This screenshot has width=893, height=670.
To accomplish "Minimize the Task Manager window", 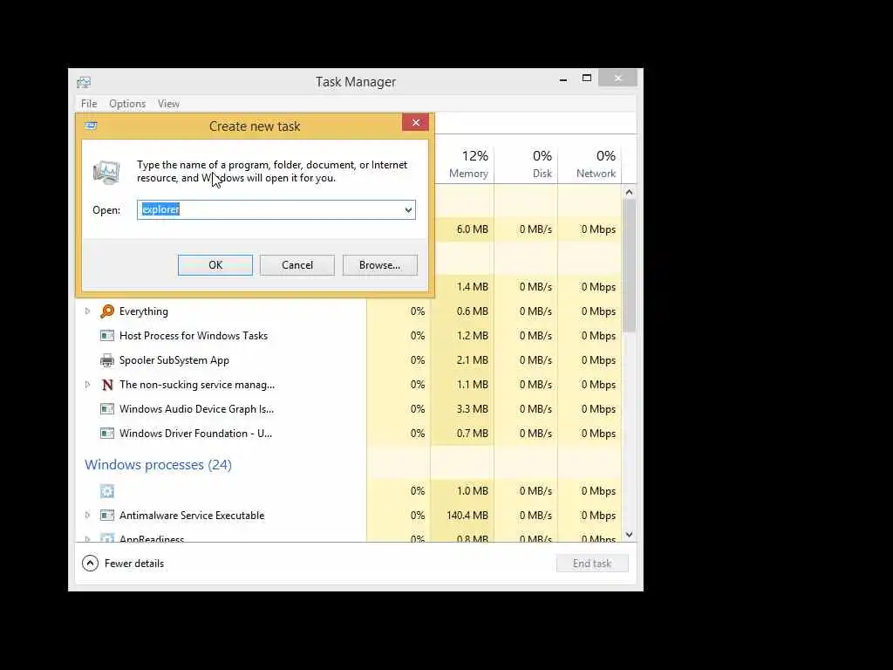I will 563,79.
